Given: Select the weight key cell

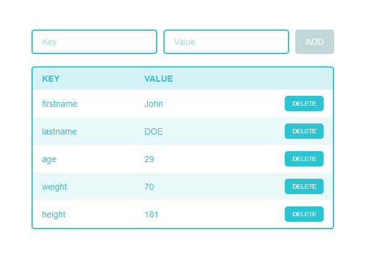Looking at the screenshot, I should [x=54, y=187].
